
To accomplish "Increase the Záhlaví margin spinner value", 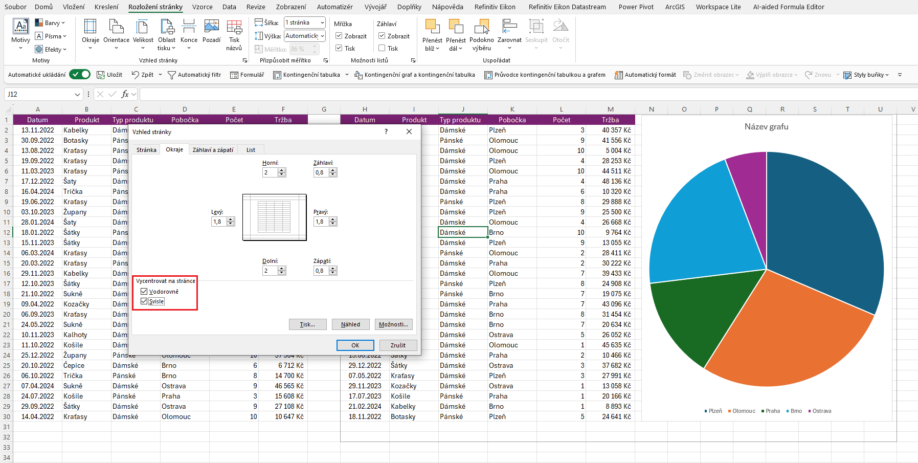I will pos(333,170).
